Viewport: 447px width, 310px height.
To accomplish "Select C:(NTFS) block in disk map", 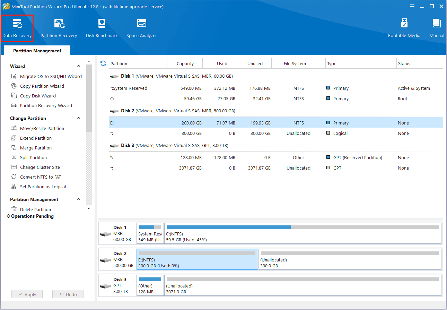I will click(x=303, y=233).
